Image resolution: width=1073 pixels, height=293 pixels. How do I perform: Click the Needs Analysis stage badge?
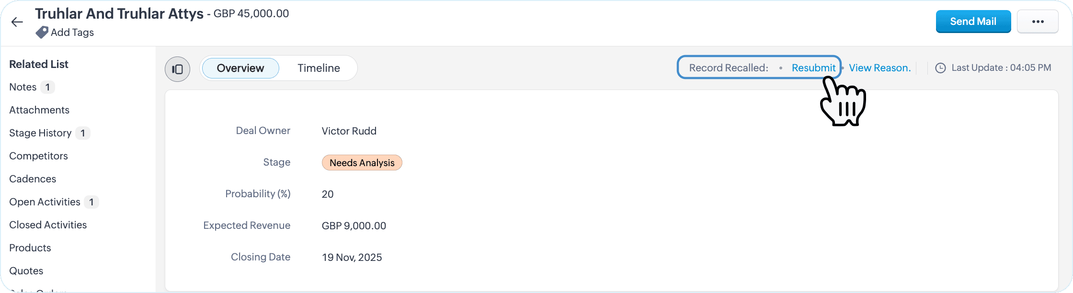(362, 163)
